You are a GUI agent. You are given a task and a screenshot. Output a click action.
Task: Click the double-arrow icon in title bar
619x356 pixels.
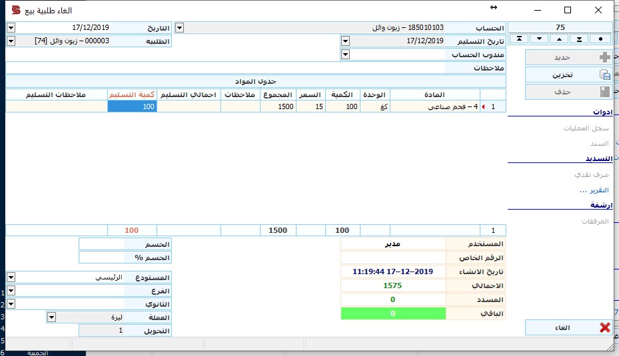pyautogui.click(x=494, y=7)
